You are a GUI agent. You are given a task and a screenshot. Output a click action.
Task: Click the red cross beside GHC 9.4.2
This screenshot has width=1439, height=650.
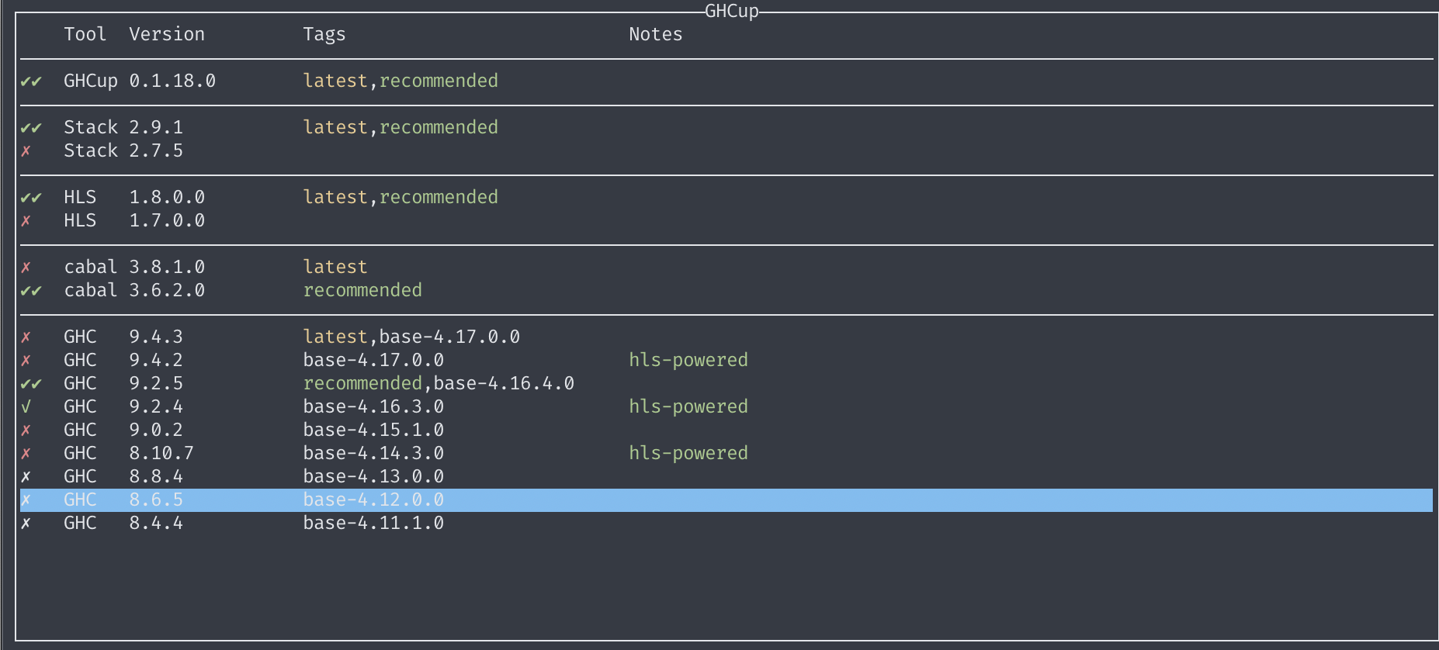click(26, 361)
